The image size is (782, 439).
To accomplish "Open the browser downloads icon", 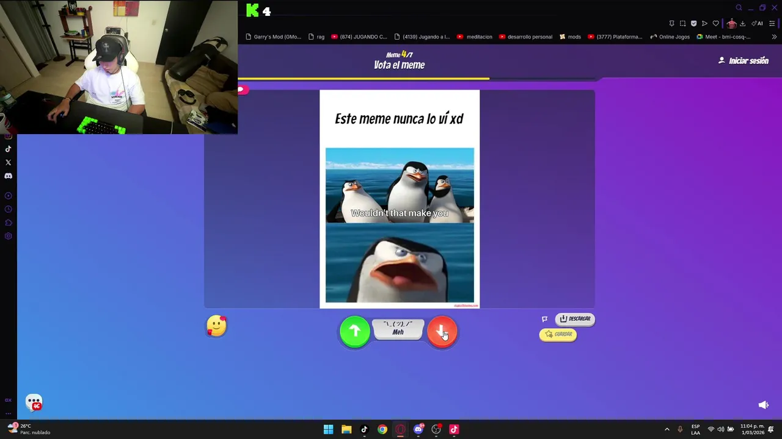I will pyautogui.click(x=742, y=23).
